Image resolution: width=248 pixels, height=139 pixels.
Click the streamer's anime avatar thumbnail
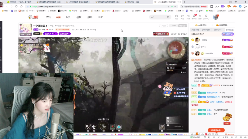[x=26, y=29]
